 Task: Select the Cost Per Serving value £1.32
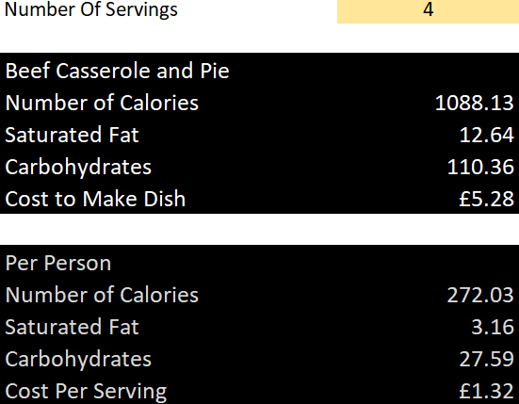click(x=487, y=391)
